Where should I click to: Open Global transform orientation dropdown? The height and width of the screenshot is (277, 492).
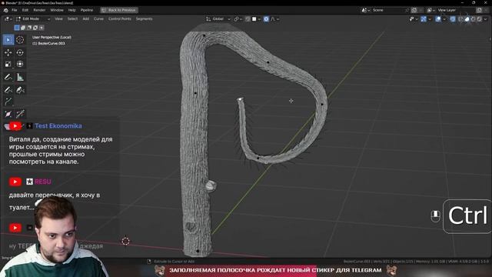click(x=218, y=19)
